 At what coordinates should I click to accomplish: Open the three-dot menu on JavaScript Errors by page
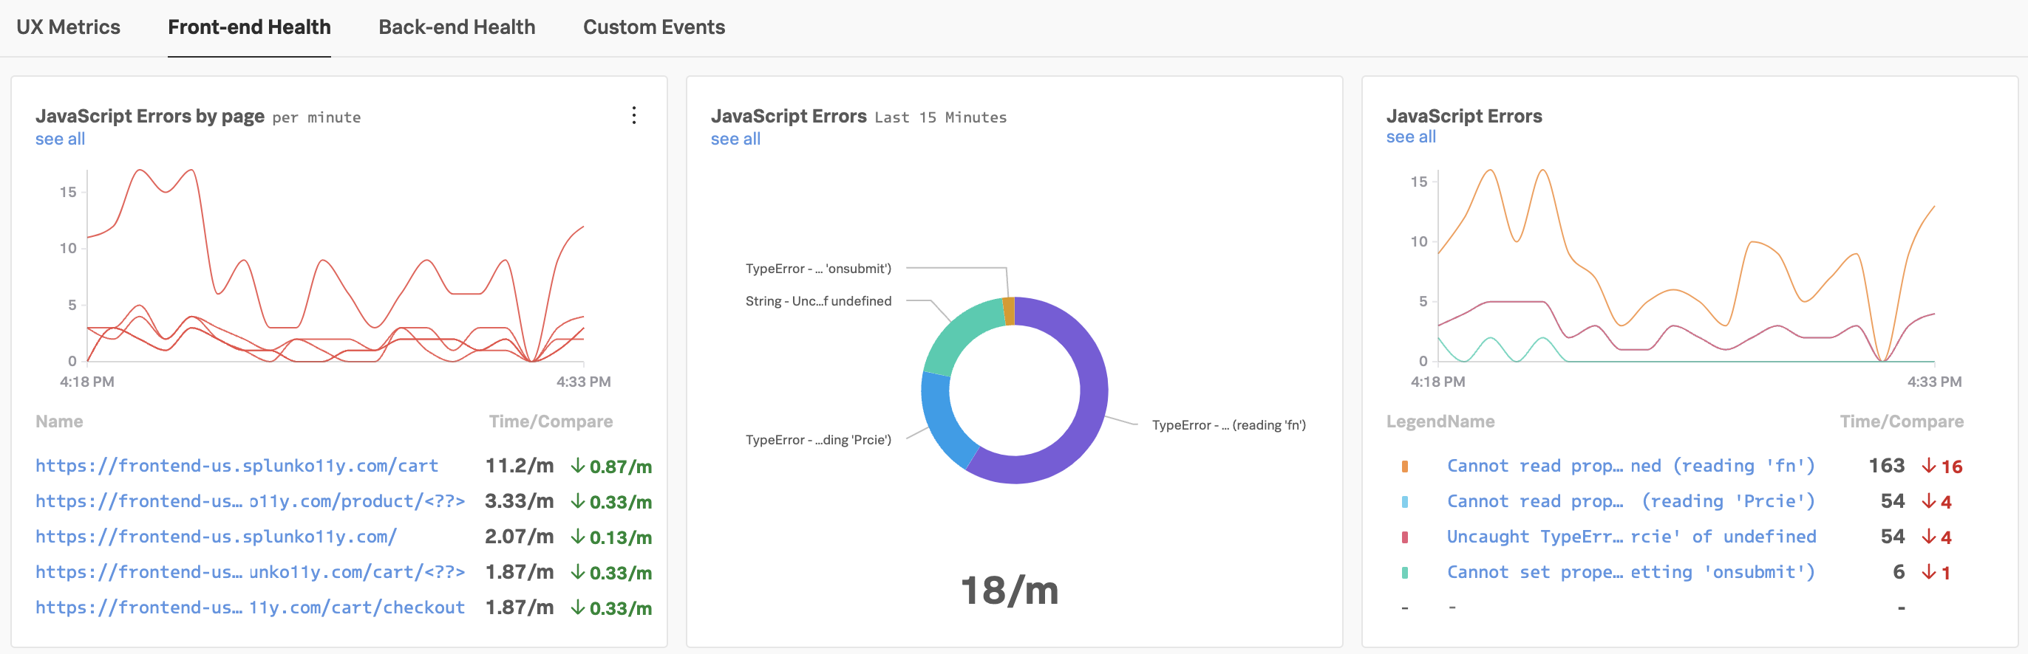point(634,116)
